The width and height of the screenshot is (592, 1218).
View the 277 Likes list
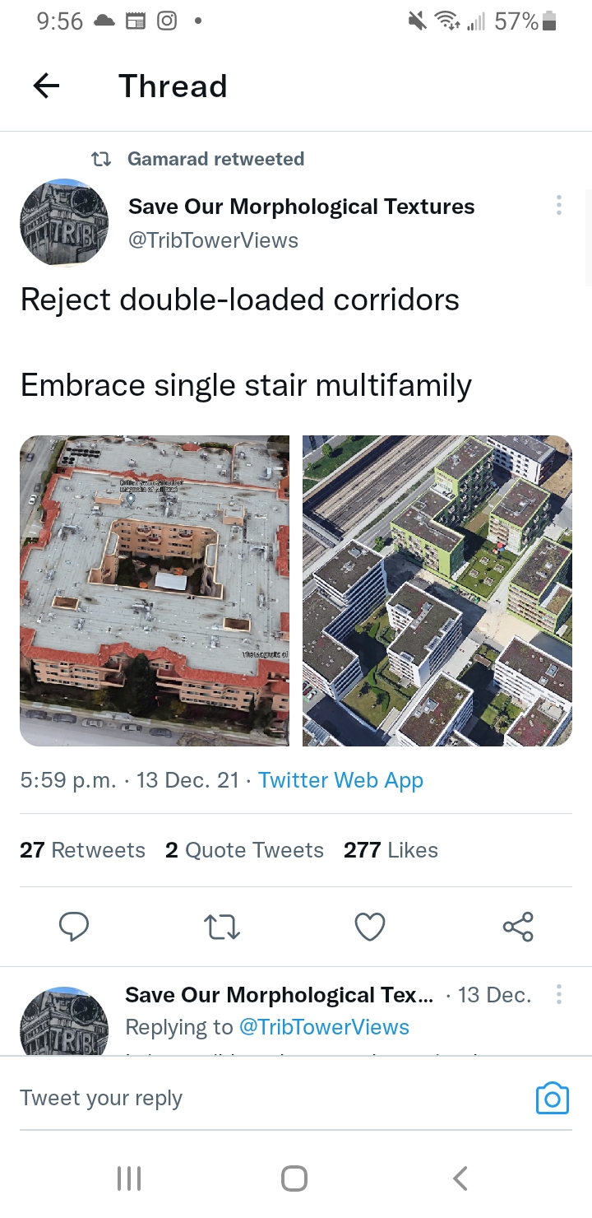pyautogui.click(x=391, y=850)
